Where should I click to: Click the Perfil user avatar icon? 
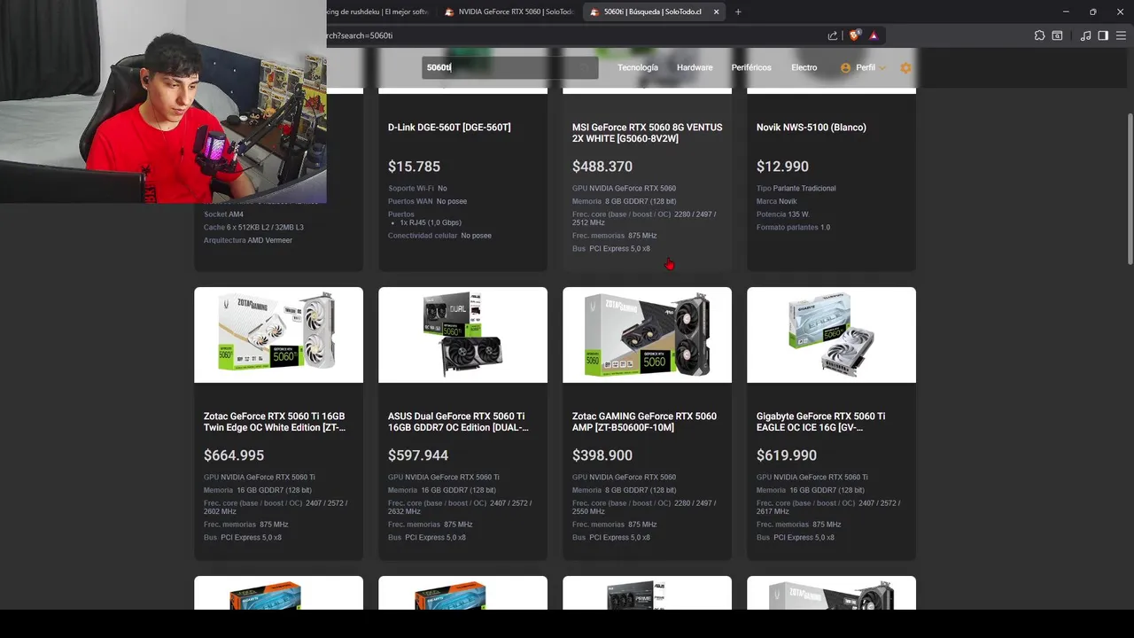coord(845,67)
